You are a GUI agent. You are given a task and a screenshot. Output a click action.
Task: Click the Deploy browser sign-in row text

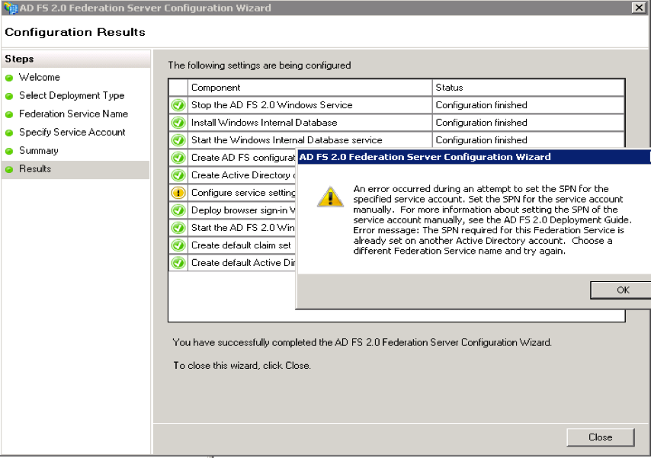pos(243,210)
